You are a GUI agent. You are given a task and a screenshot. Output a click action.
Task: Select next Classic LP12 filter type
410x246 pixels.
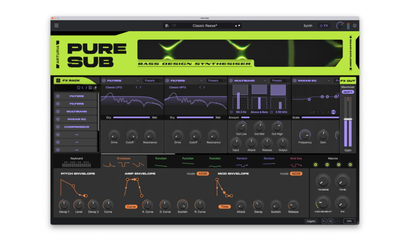[141, 87]
